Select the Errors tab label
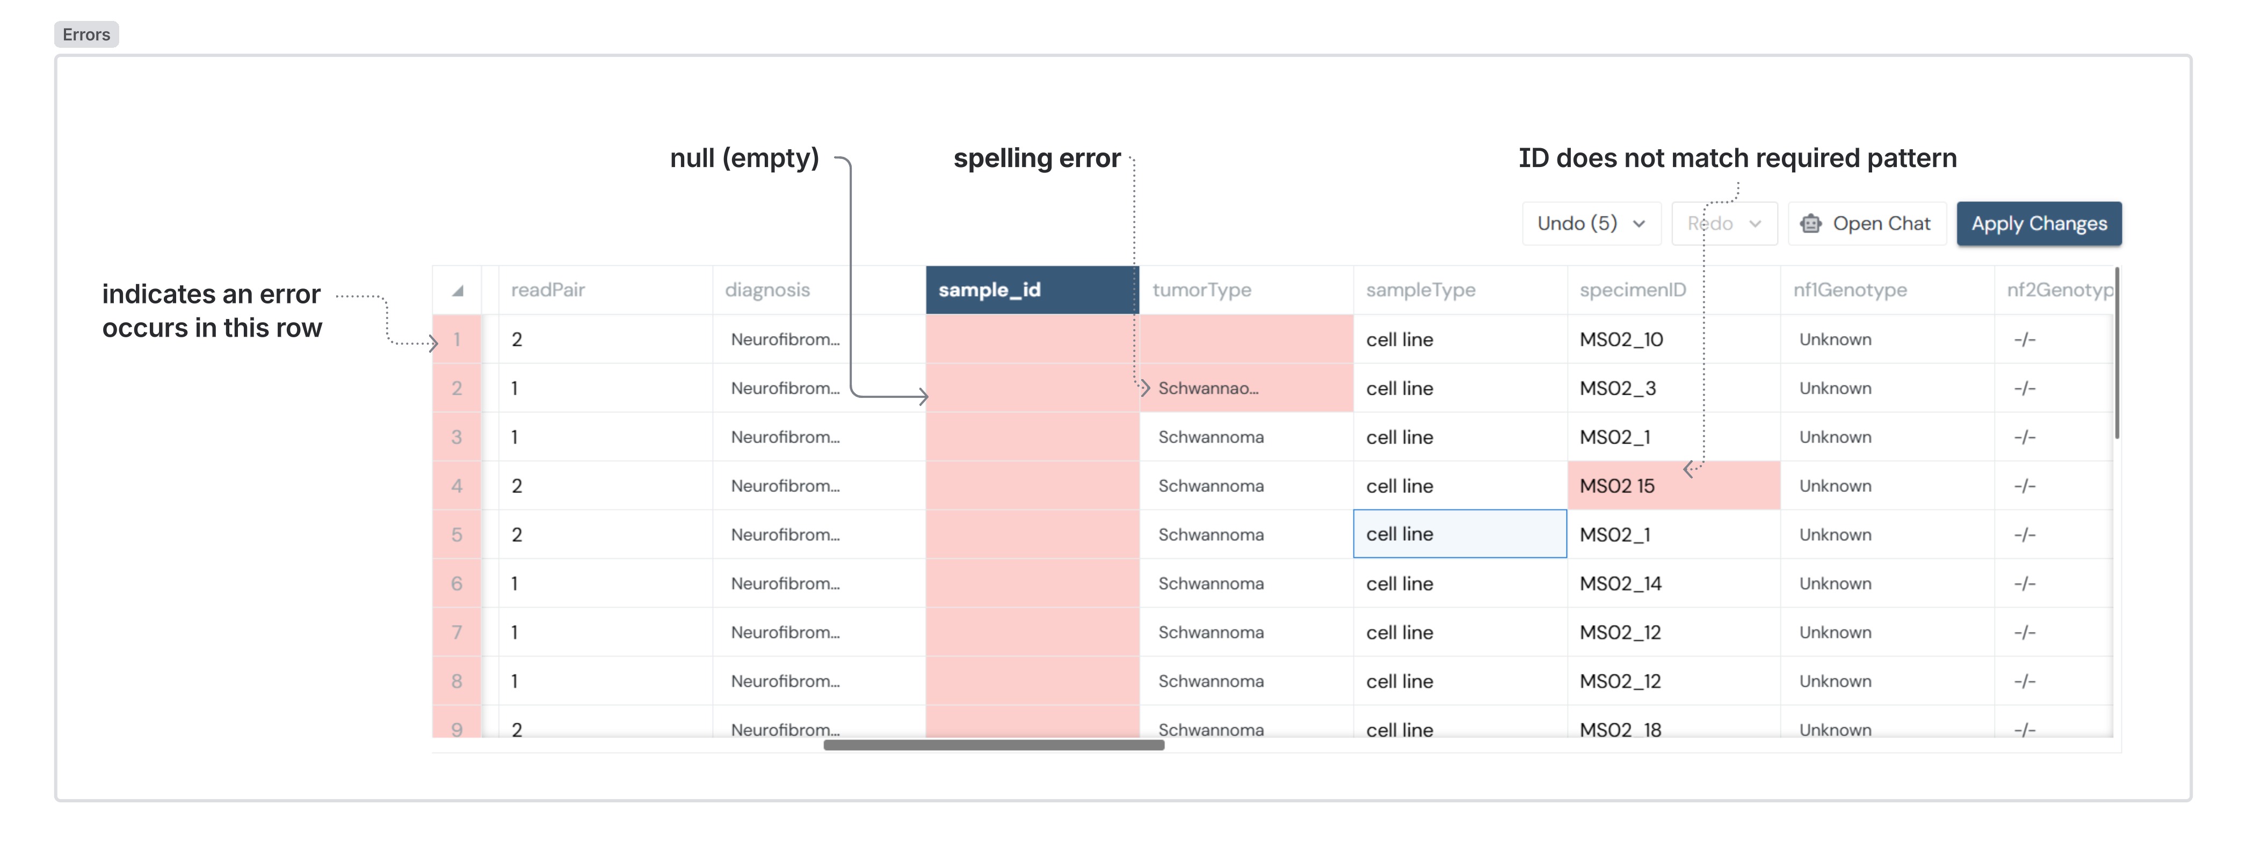The width and height of the screenshot is (2247, 856). pyautogui.click(x=85, y=34)
